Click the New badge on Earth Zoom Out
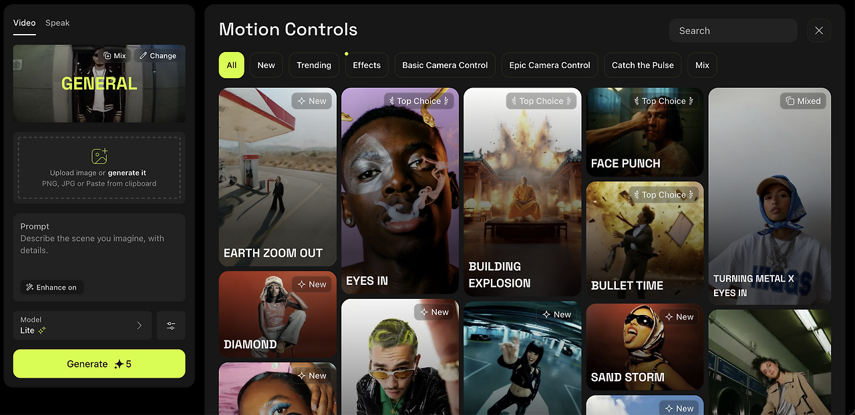This screenshot has width=855, height=415. tap(312, 101)
